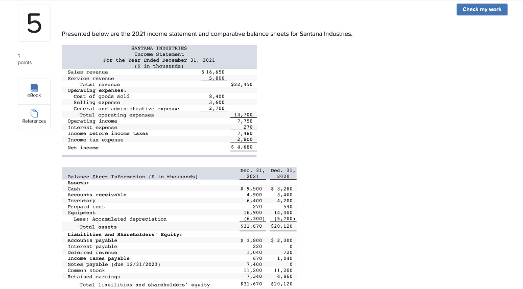Select Income tax expense value 2,800
Screen dimensions: 523x289
tap(245, 139)
